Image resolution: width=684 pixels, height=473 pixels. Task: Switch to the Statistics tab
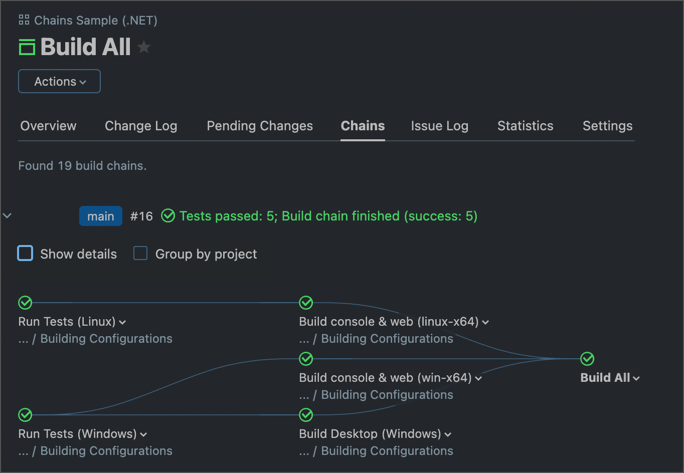point(525,126)
